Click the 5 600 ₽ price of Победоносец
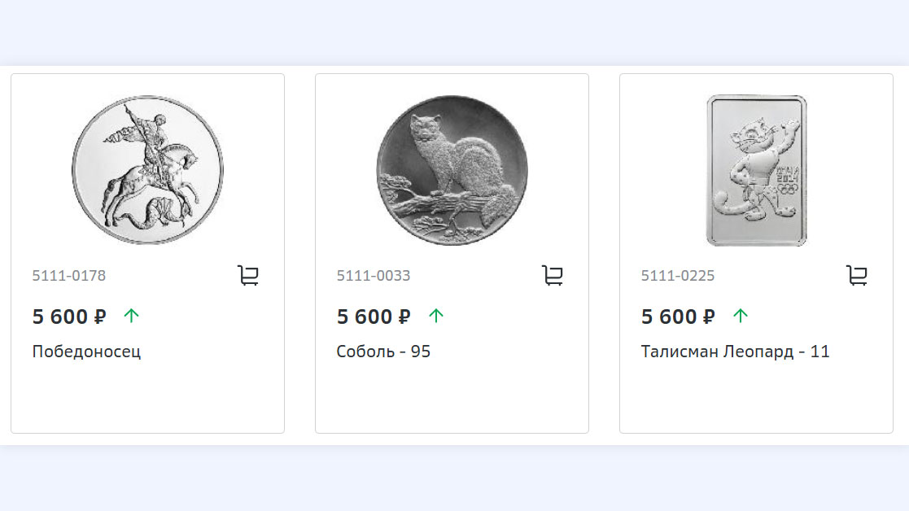Viewport: 909px width, 511px height. click(69, 317)
